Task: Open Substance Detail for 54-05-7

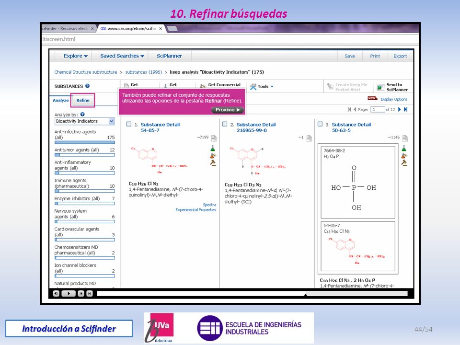Action: pyautogui.click(x=160, y=127)
